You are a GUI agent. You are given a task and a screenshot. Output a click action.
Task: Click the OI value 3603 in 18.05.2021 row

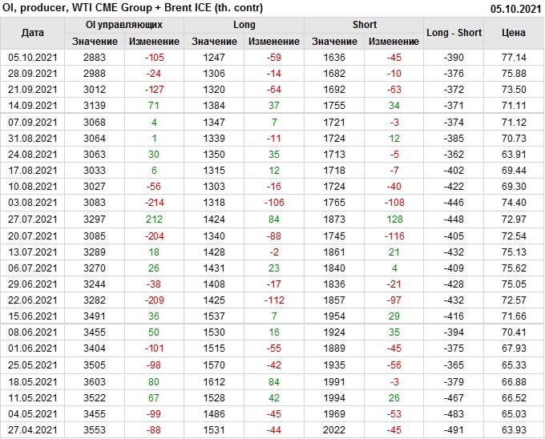94,381
